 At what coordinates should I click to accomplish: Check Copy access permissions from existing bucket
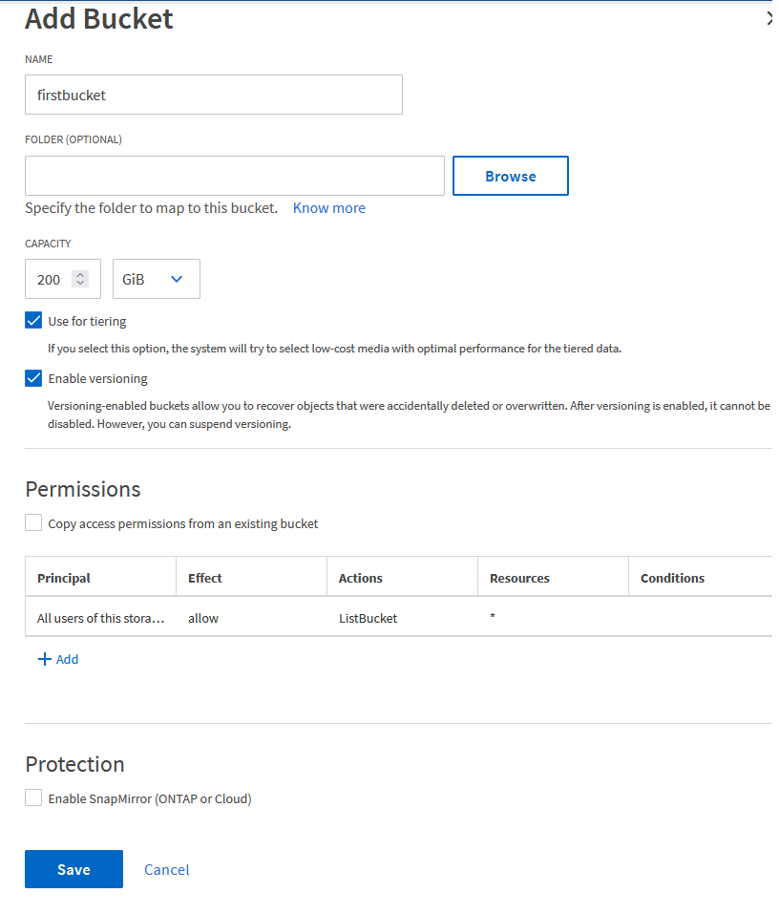pos(33,522)
